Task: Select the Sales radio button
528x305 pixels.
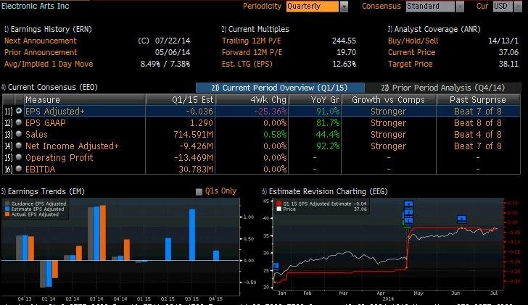Action: (19, 134)
